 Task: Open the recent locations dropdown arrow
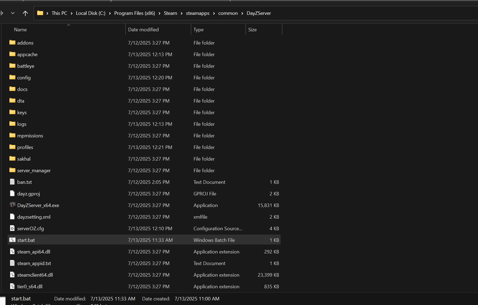13,13
